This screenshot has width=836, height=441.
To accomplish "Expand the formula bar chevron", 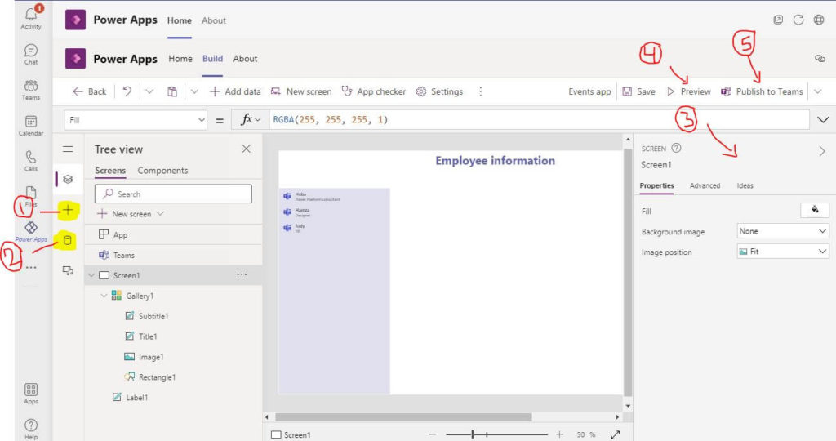I will point(823,119).
